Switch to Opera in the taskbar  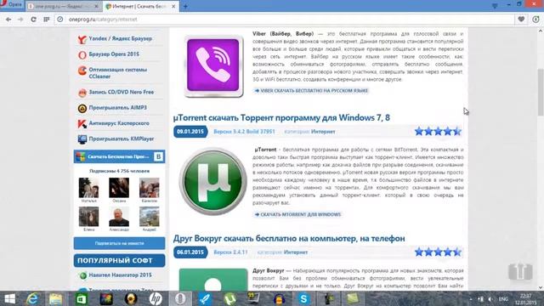(180, 298)
